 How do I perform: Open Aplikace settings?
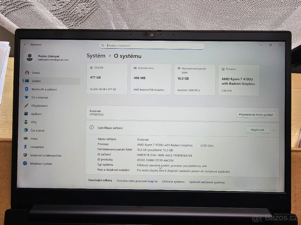click(36, 114)
